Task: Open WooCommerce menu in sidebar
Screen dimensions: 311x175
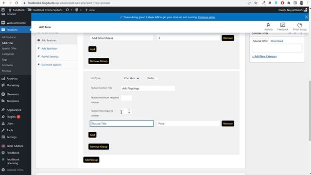Action: pyautogui.click(x=16, y=23)
